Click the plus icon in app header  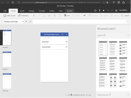[66, 34]
